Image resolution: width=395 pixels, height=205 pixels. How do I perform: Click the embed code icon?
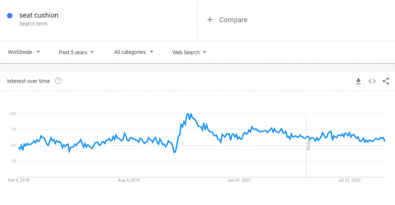[372, 81]
